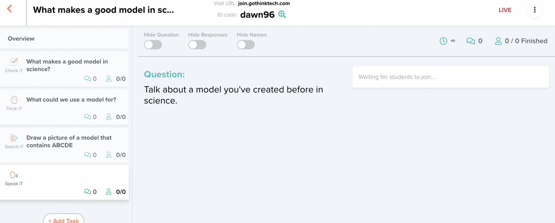This screenshot has width=555, height=223.
Task: Click the Finished students person icon
Action: pos(498,41)
